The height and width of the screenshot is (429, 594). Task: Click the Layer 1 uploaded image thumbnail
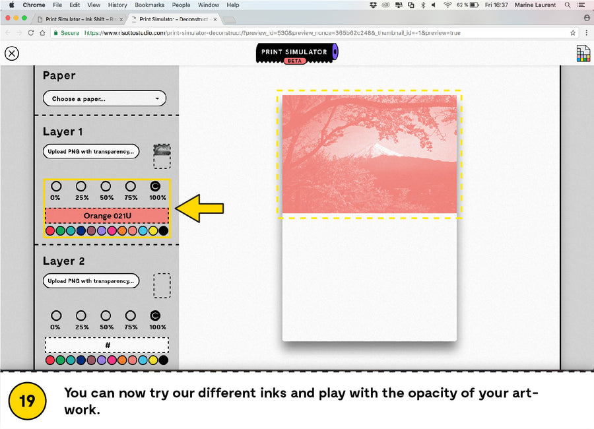coord(162,150)
